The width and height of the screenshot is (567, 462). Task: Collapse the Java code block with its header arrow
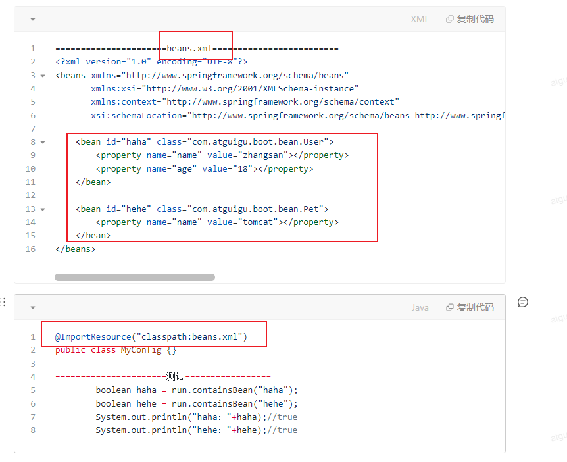coord(33,307)
